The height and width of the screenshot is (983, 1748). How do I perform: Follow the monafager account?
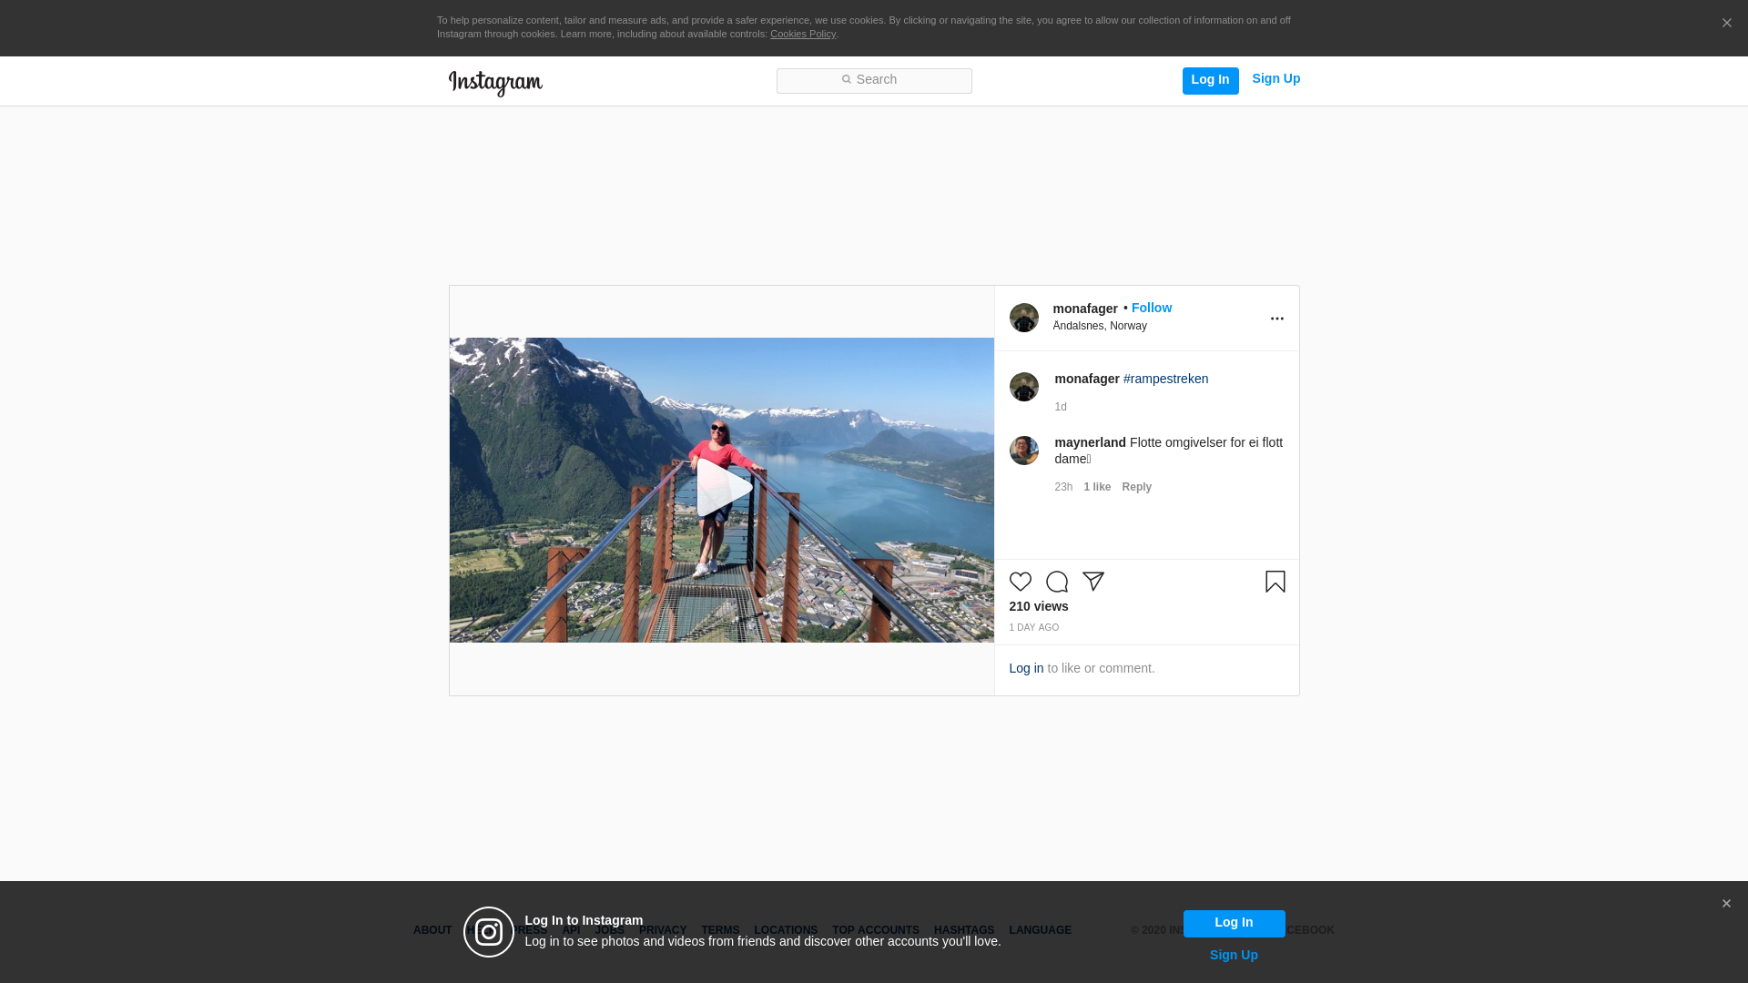(1151, 308)
